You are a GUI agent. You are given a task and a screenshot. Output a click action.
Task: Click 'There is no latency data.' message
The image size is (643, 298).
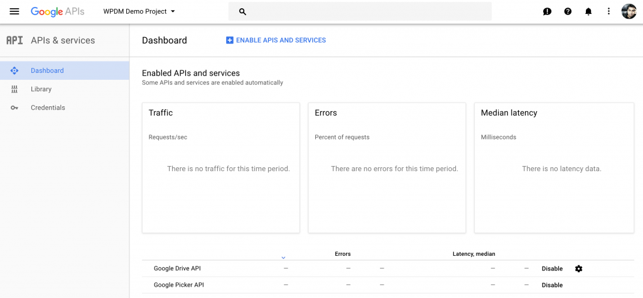pyautogui.click(x=561, y=168)
